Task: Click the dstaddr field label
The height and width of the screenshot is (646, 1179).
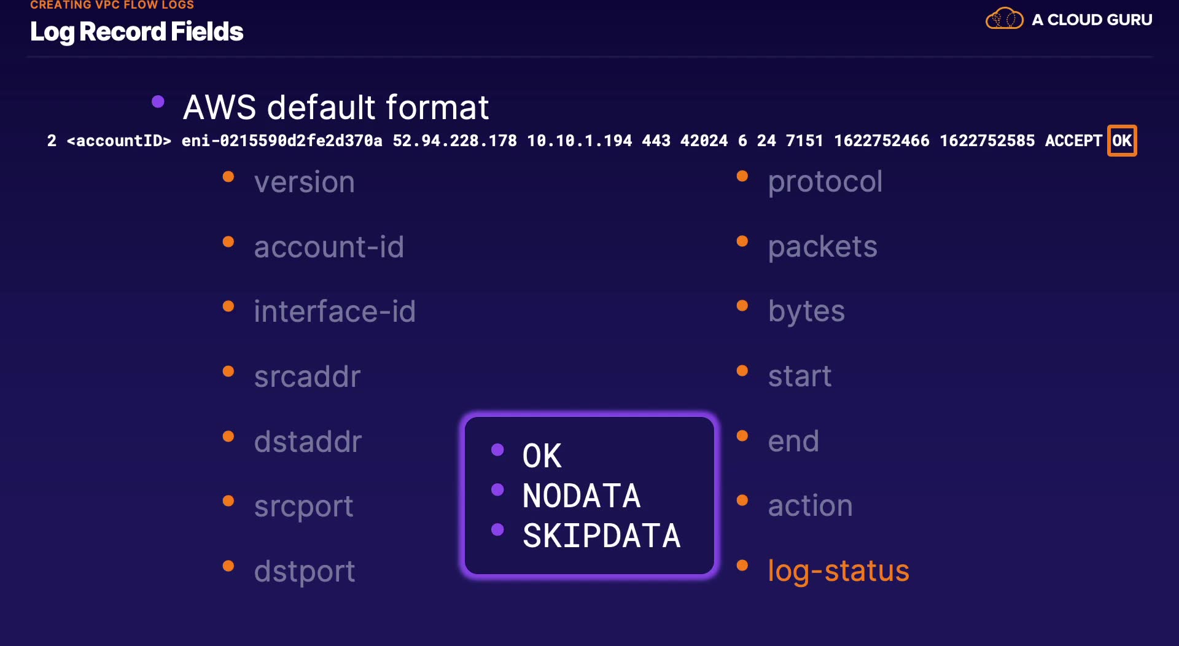Action: click(x=308, y=442)
